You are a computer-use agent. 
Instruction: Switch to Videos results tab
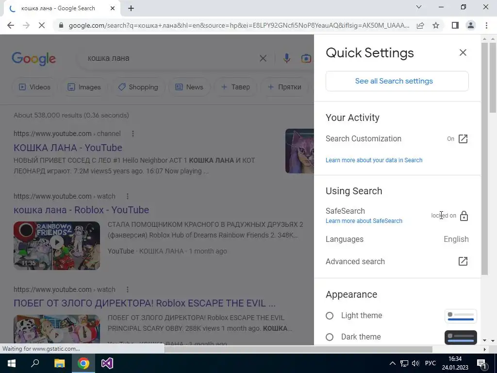[34, 87]
